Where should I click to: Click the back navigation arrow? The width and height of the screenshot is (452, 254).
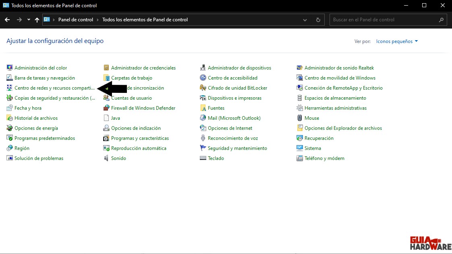(7, 19)
